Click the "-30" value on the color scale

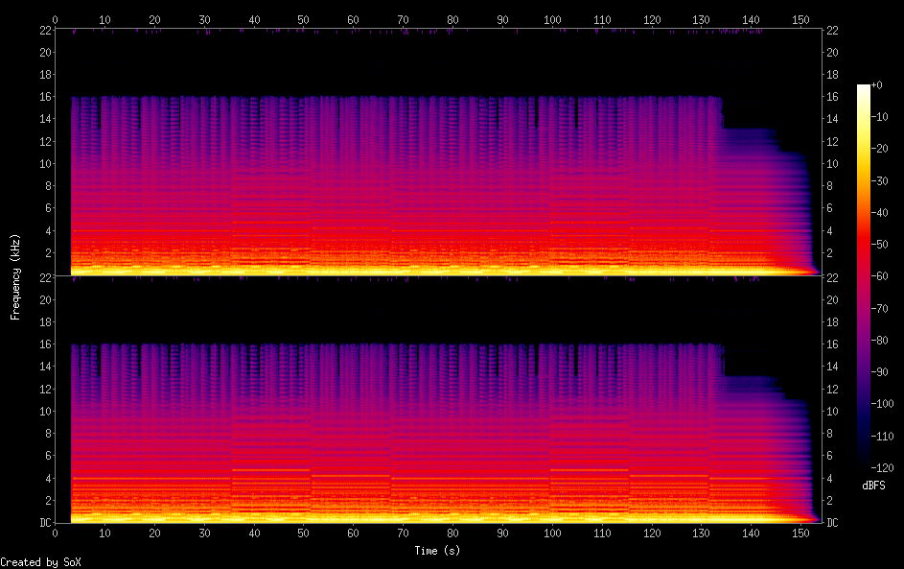pyautogui.click(x=880, y=180)
